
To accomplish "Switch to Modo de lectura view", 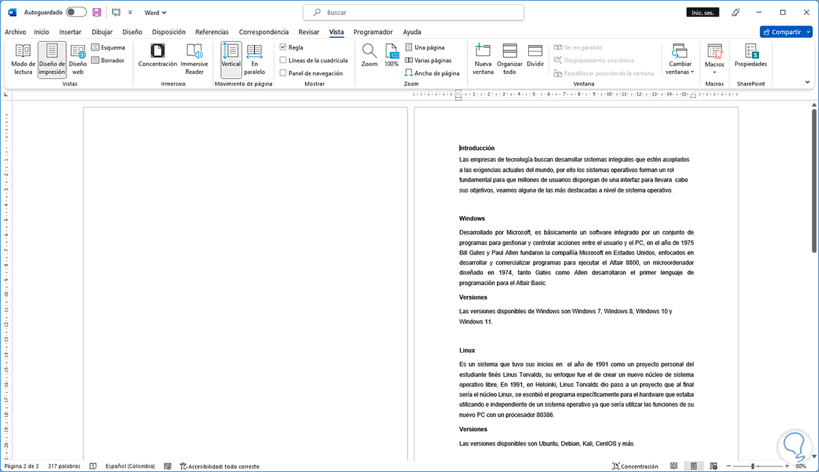I will [23, 59].
